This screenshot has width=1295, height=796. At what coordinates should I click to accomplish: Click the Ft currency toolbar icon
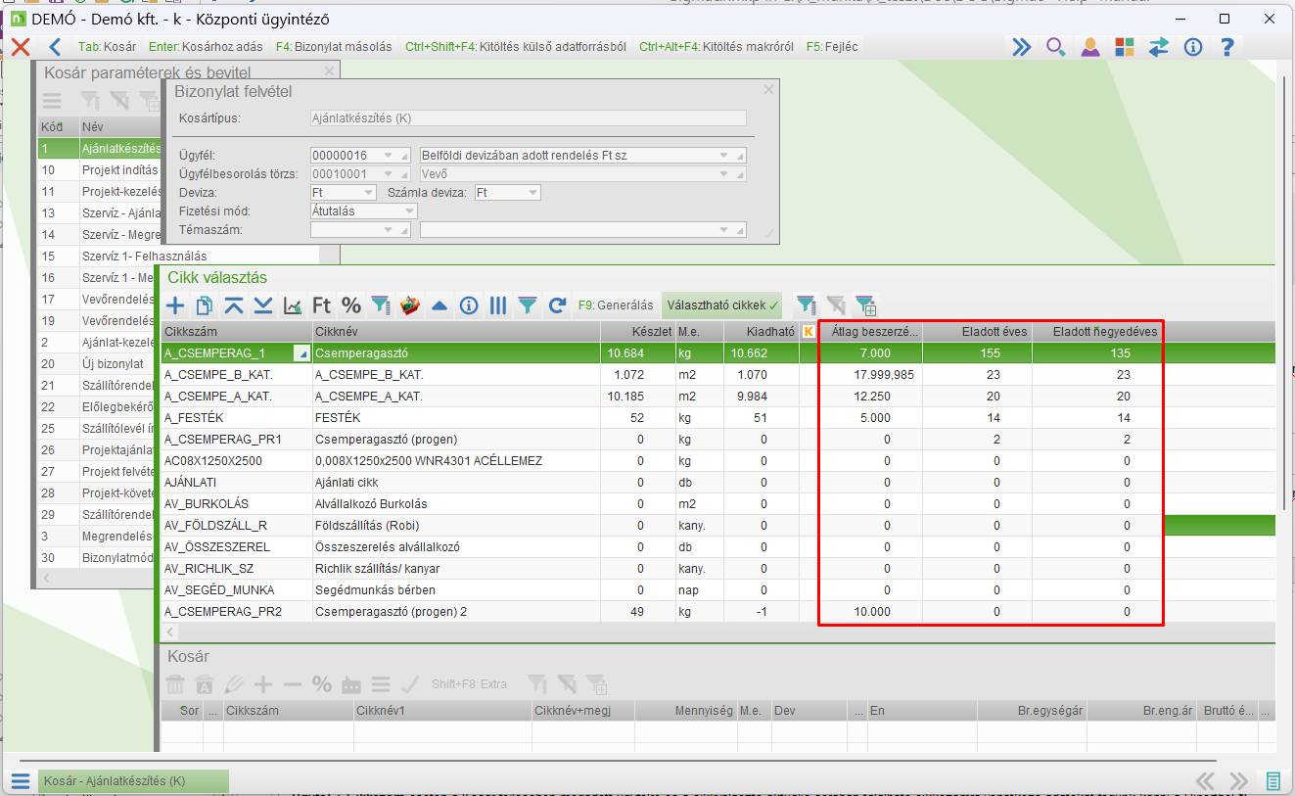(x=321, y=305)
